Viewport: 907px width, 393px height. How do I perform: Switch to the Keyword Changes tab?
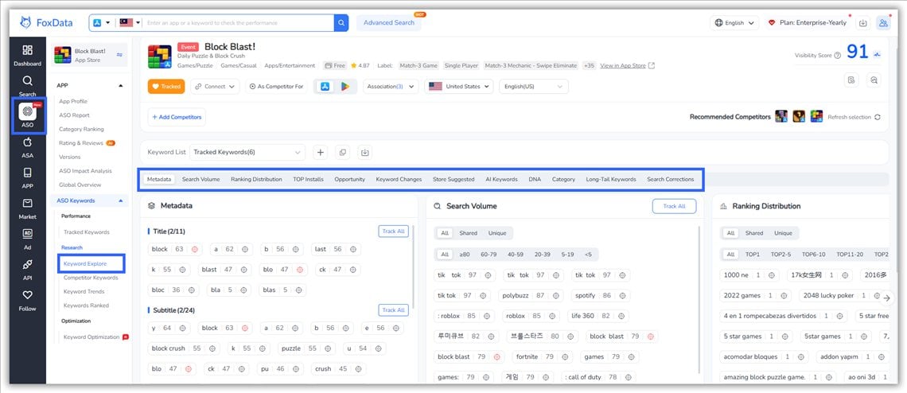coord(399,180)
